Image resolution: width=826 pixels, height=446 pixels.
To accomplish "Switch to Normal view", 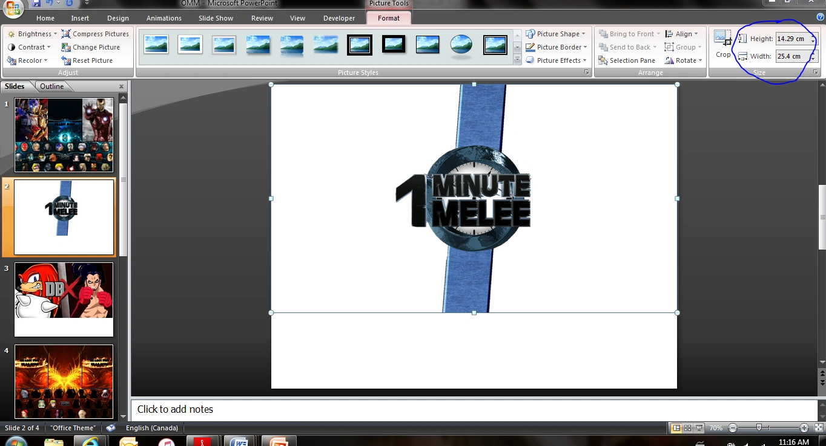I will pyautogui.click(x=676, y=428).
